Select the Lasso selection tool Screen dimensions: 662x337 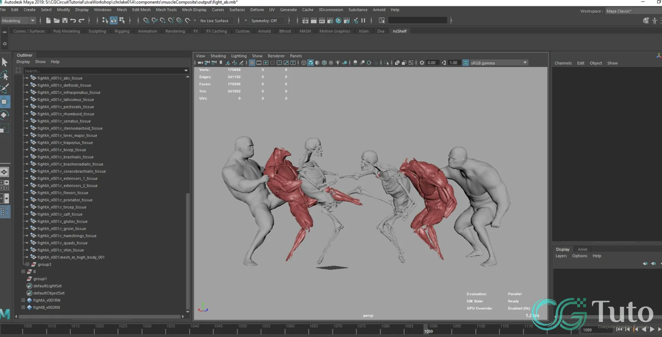(5, 75)
